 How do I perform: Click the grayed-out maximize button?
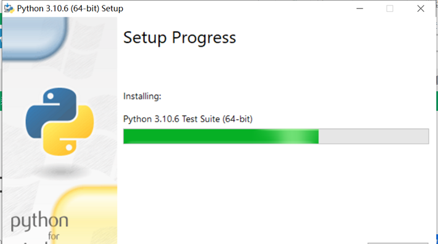[390, 9]
